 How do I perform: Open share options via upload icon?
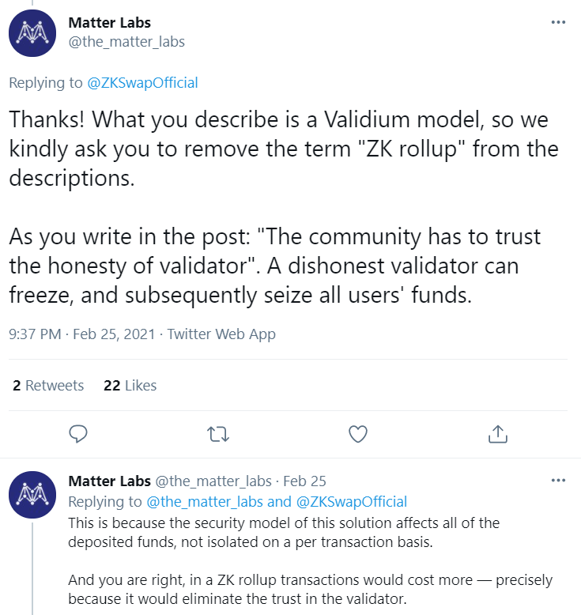pyautogui.click(x=498, y=434)
